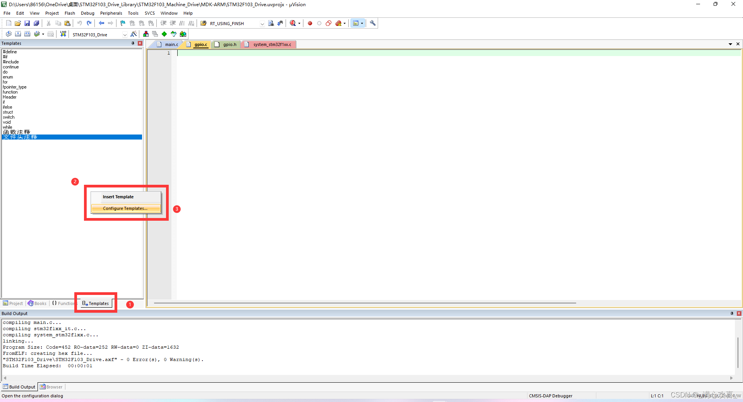Navigate backwards with the blue left arrow
This screenshot has width=743, height=402.
pos(101,23)
